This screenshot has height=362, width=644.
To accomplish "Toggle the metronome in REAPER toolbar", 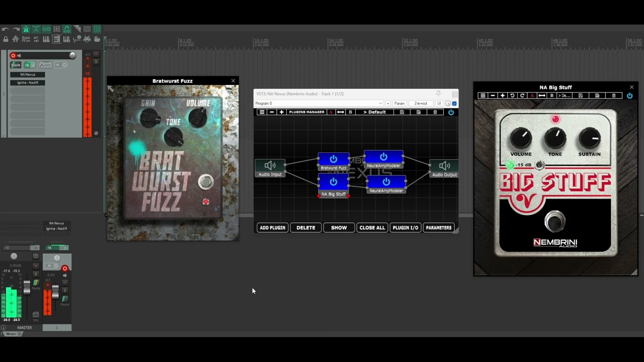I will click(x=26, y=29).
